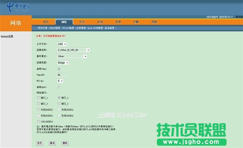Open the 应用 tab

pyautogui.click(x=100, y=22)
